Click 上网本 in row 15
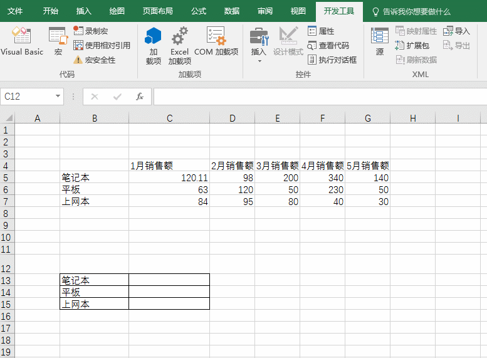 point(95,303)
